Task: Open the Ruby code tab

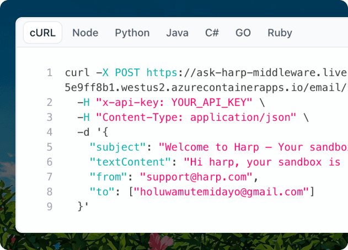Action: coord(280,33)
